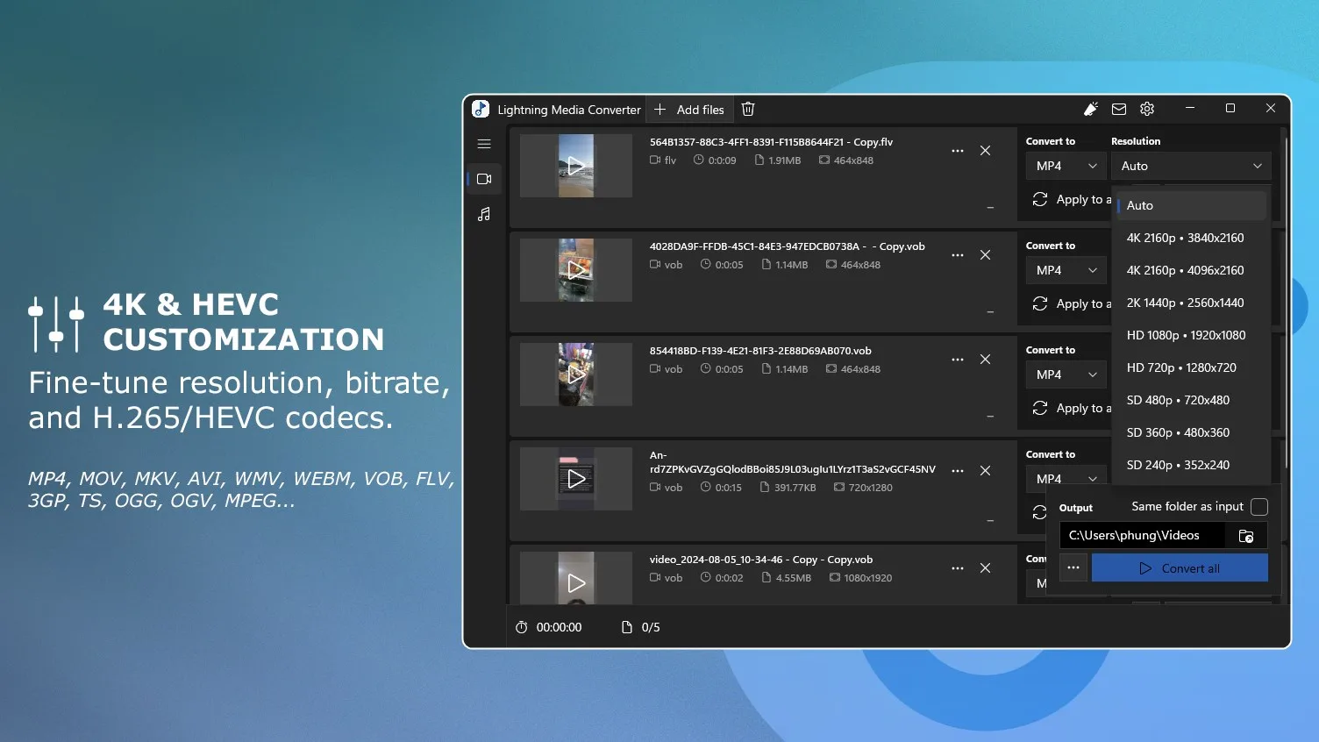
Task: Click the Convert all button
Action: [x=1180, y=567]
